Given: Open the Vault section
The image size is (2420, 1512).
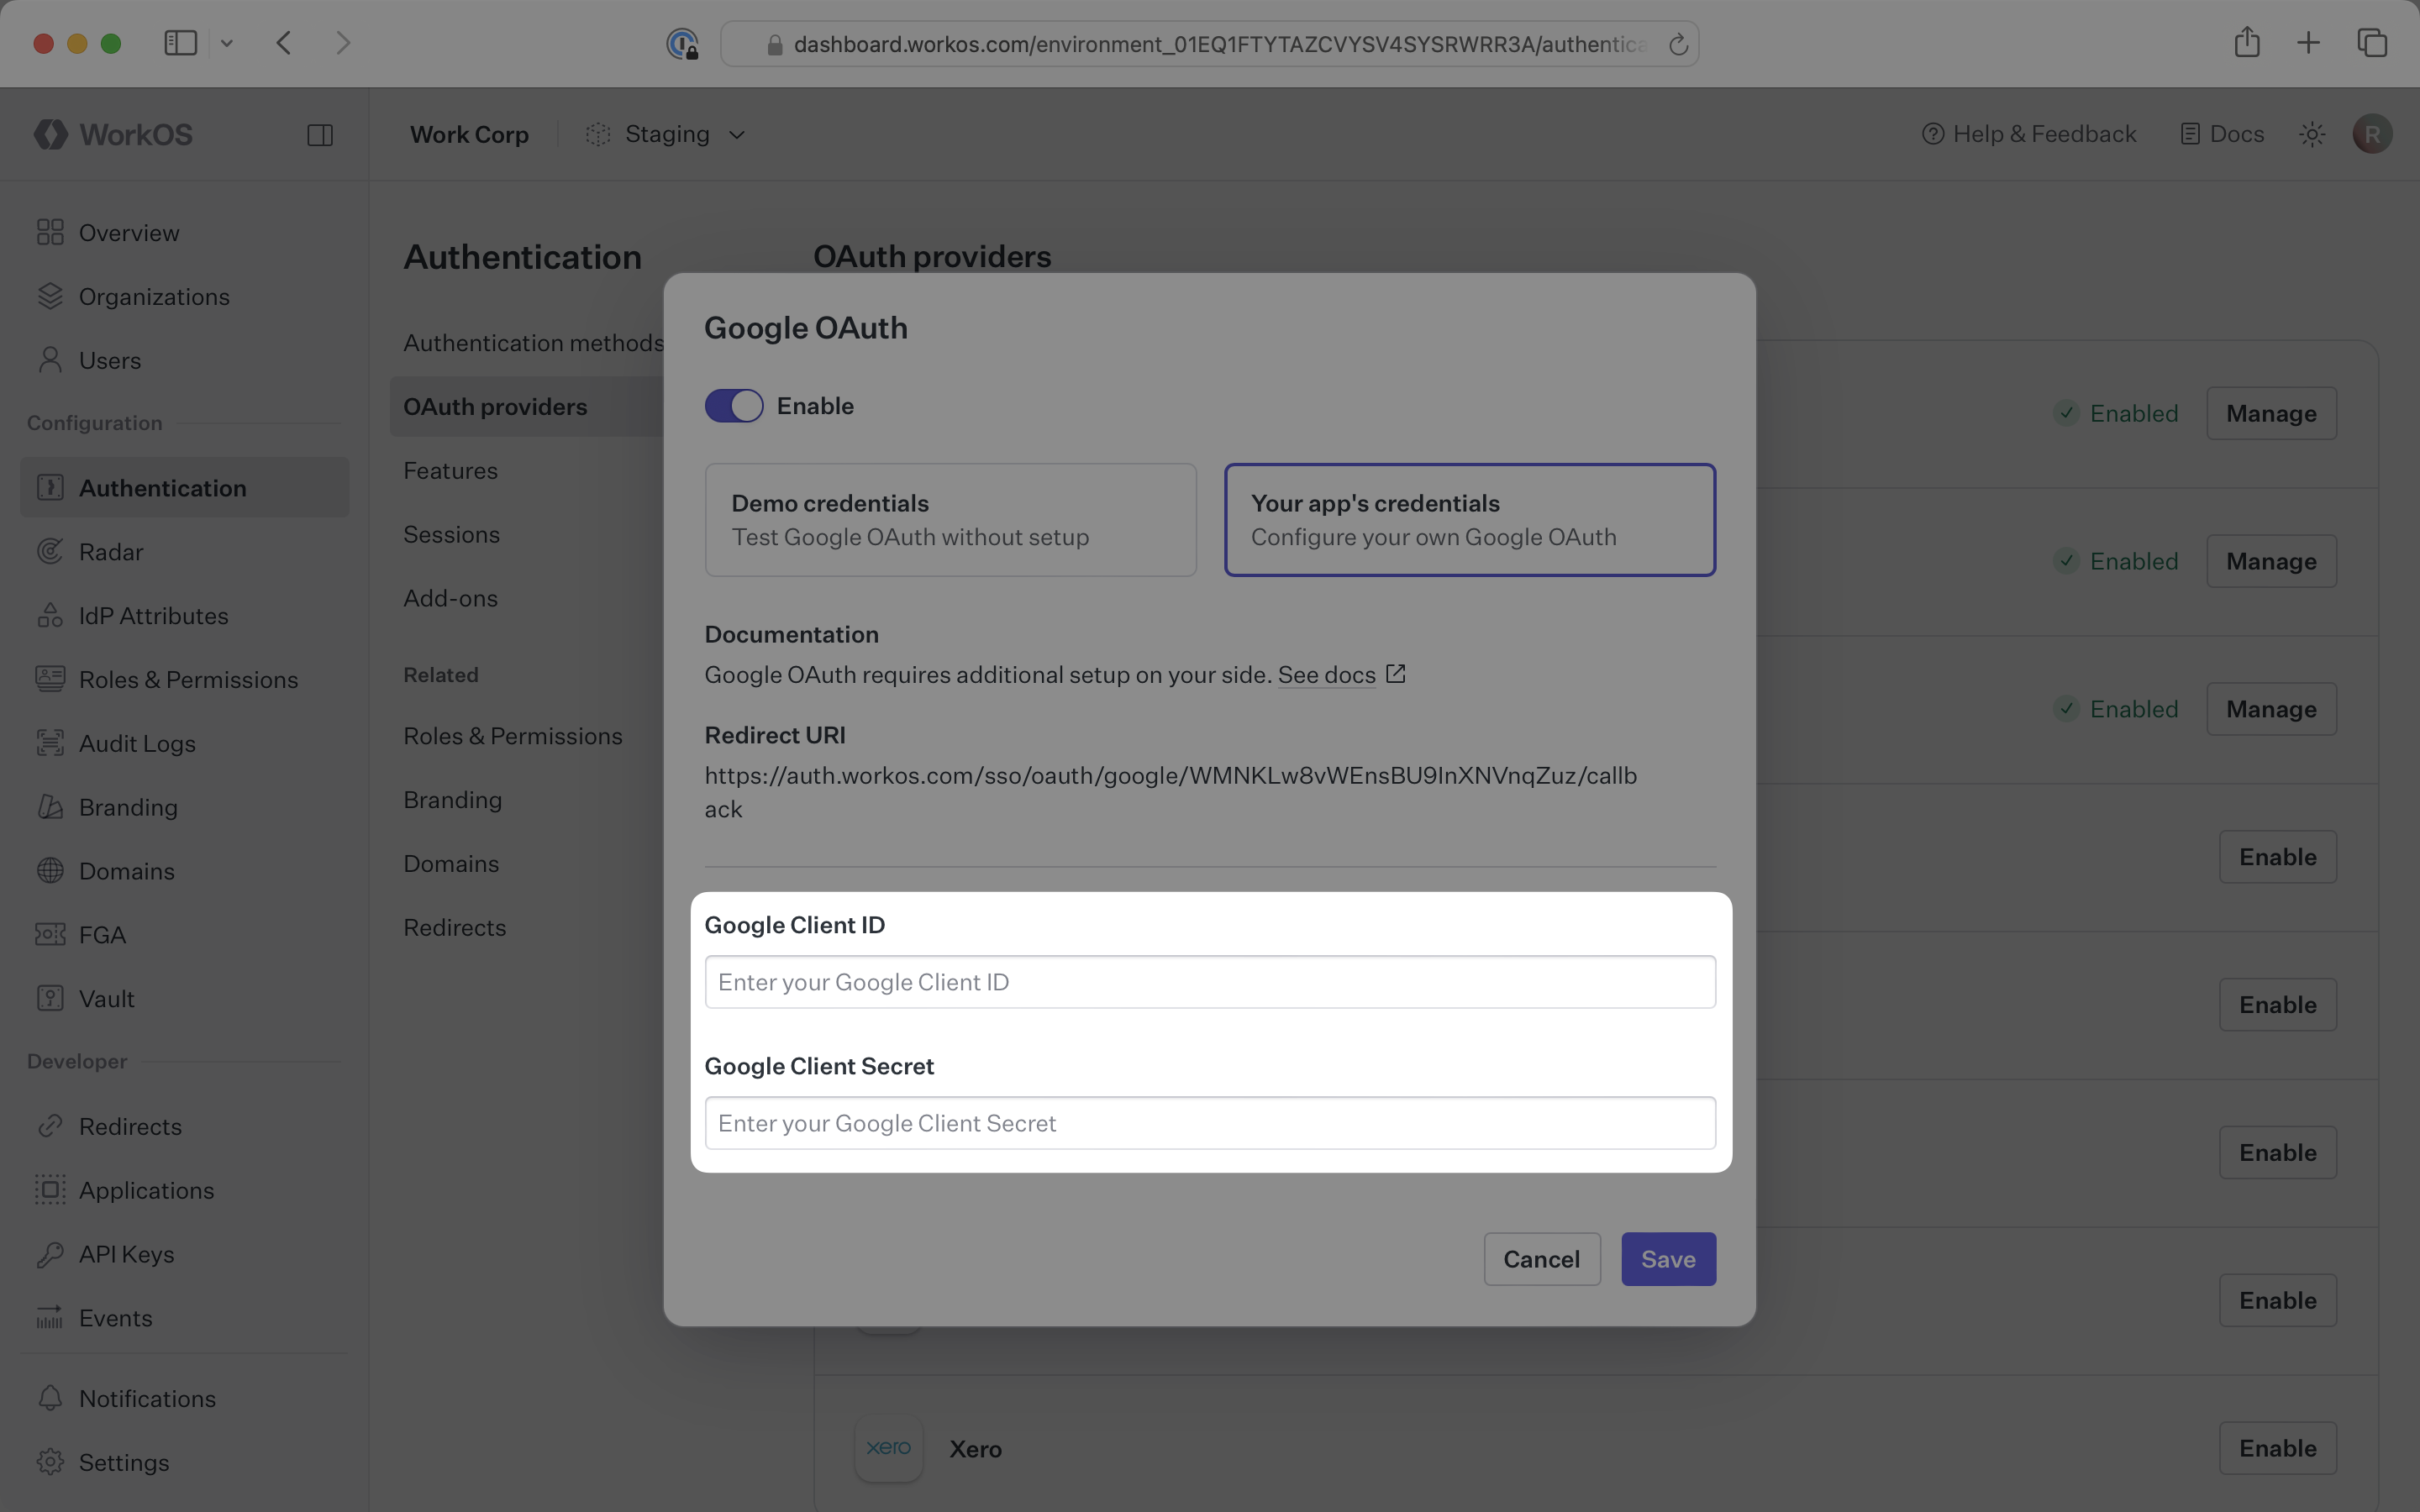Looking at the screenshot, I should [x=107, y=998].
